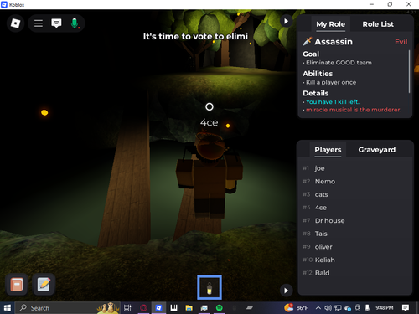Switch to the Role List tab

coord(378,24)
